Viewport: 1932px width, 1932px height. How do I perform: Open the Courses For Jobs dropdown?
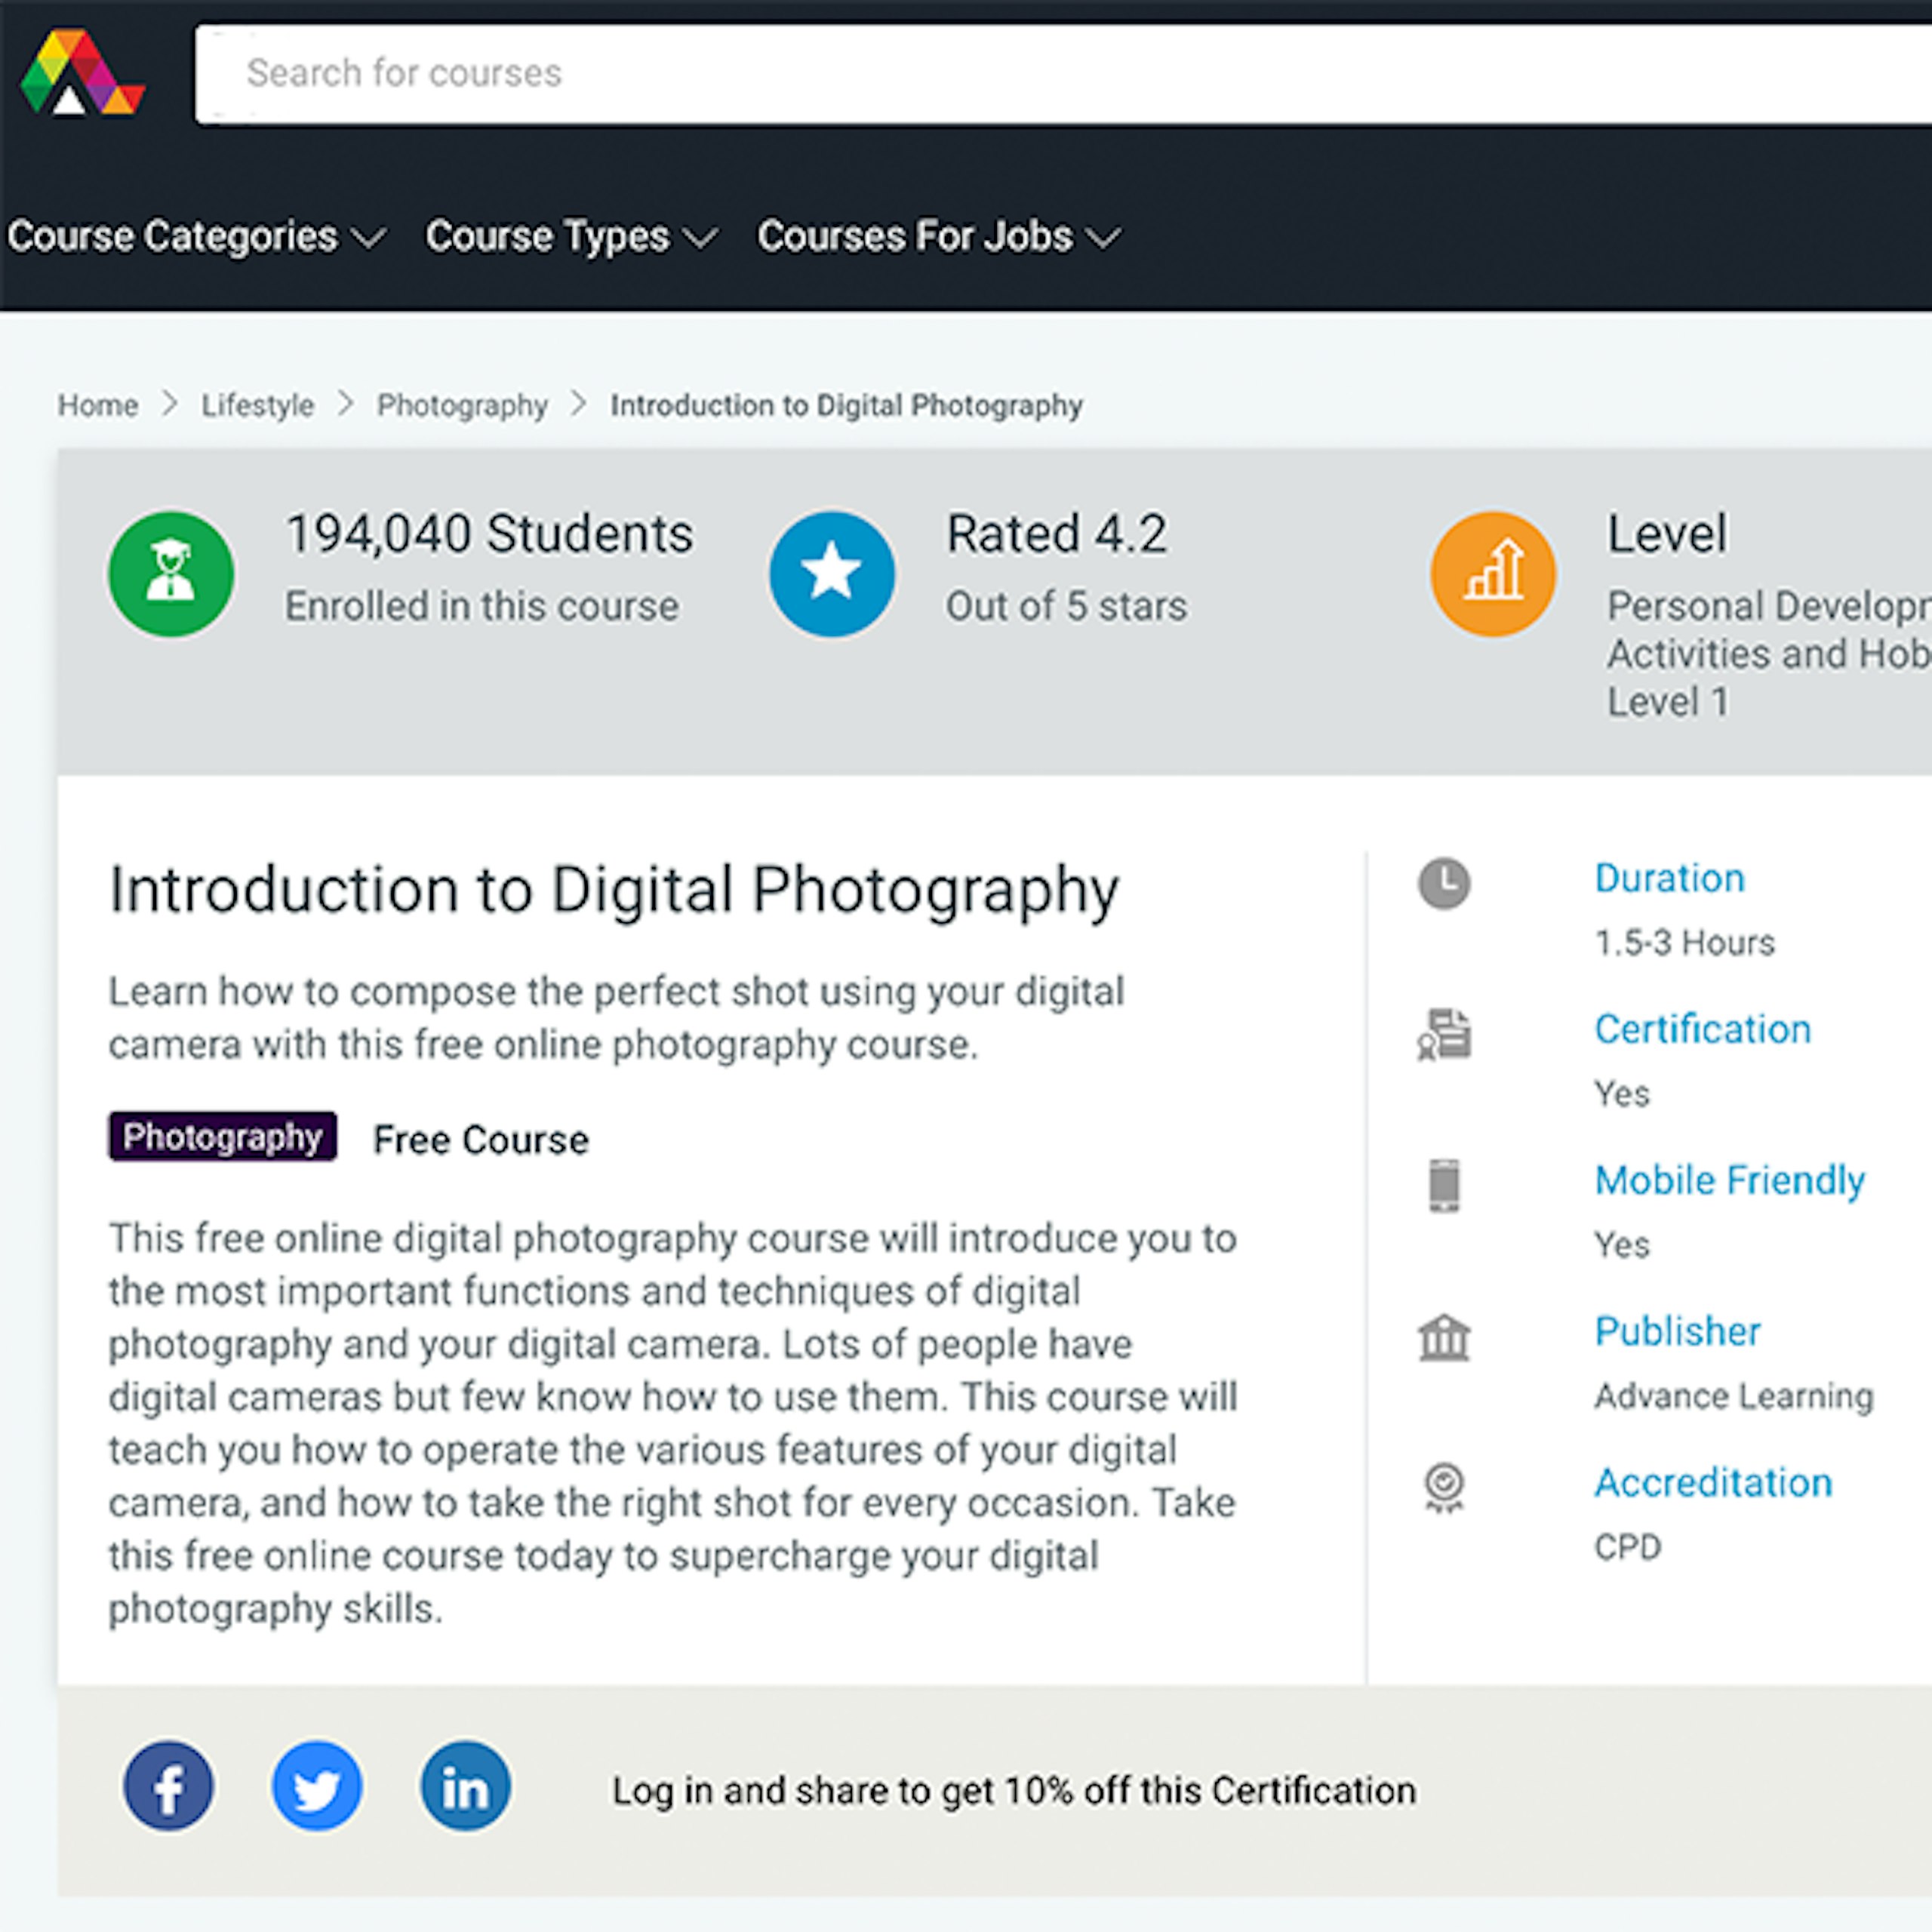click(938, 237)
